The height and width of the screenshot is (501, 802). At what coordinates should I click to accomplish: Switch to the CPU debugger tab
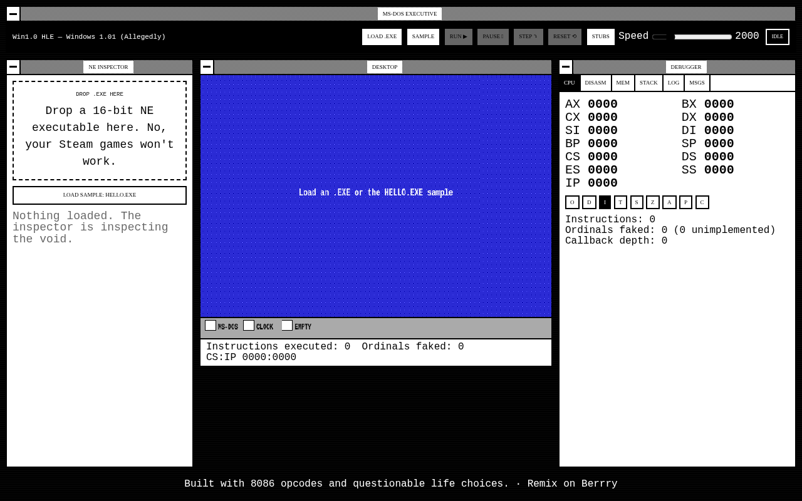(569, 83)
